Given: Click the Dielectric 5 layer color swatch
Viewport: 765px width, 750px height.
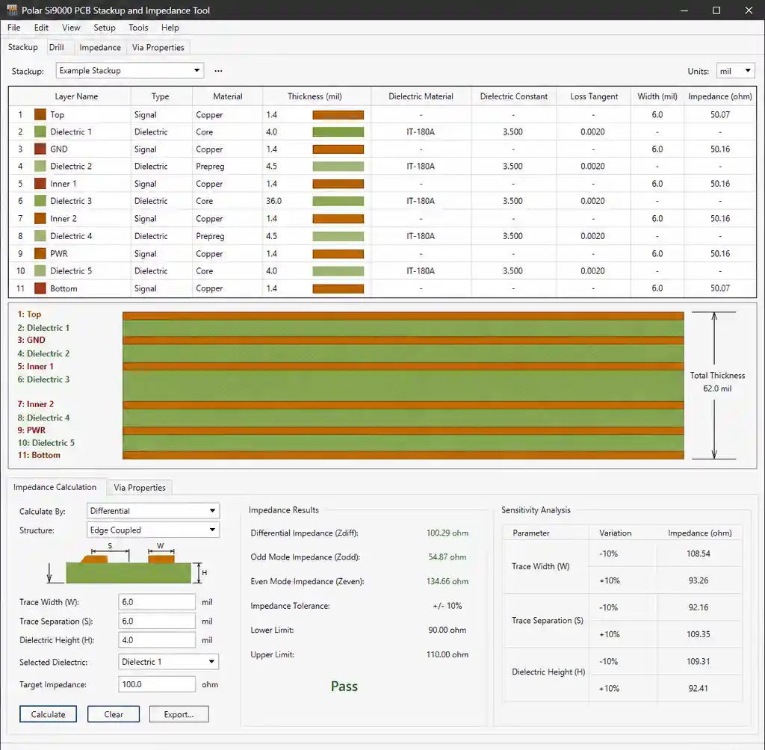Looking at the screenshot, I should (40, 271).
